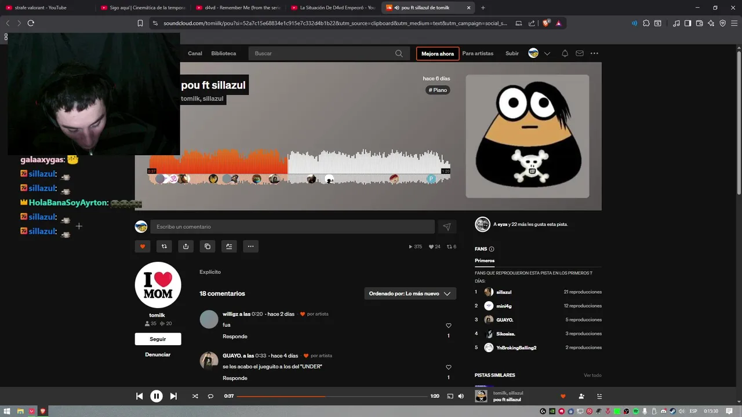Seek within the track waveform
The height and width of the screenshot is (417, 742).
[x=300, y=167]
